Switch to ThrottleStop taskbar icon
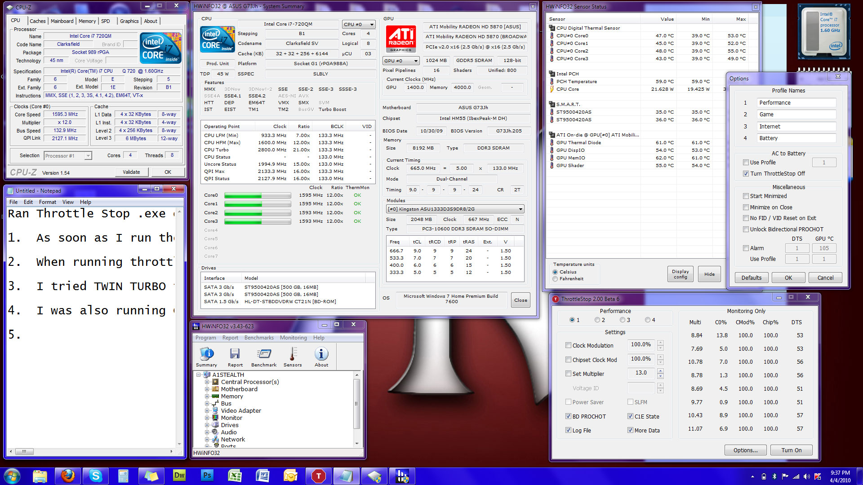The image size is (863, 485). point(319,476)
